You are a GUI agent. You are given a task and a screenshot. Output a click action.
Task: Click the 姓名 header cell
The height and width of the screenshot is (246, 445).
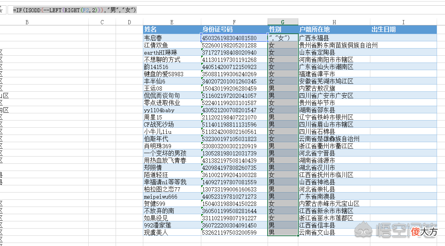(x=172, y=29)
